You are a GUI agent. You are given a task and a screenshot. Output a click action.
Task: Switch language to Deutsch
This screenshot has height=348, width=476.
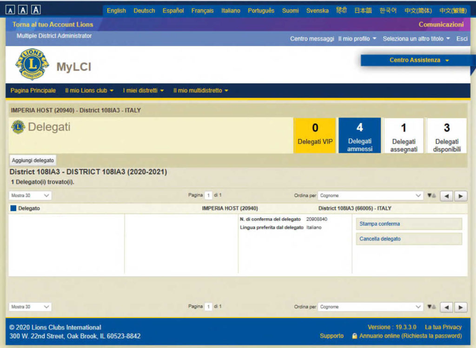144,11
